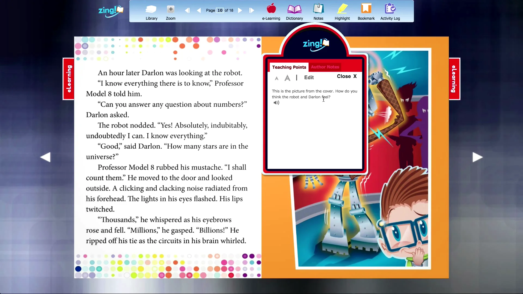Turn to next page with large right arrow
The height and width of the screenshot is (294, 523).
click(477, 157)
